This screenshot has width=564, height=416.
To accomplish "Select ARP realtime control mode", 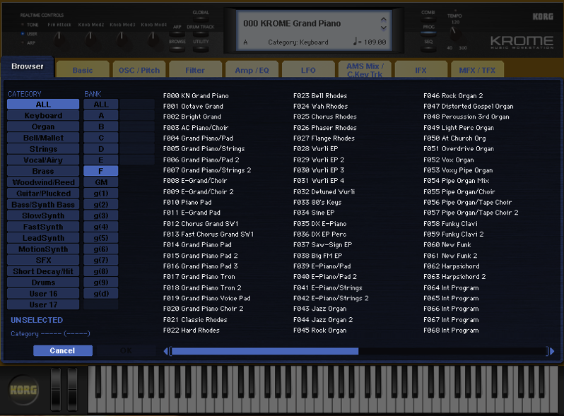I will (28, 43).
